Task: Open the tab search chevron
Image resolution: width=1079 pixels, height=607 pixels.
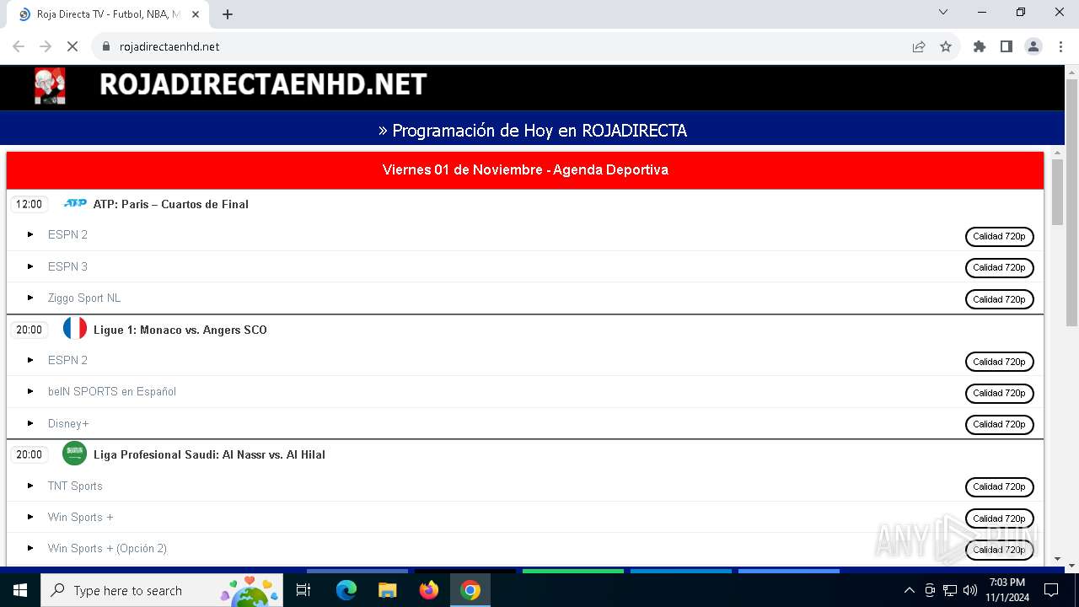Action: 943,12
